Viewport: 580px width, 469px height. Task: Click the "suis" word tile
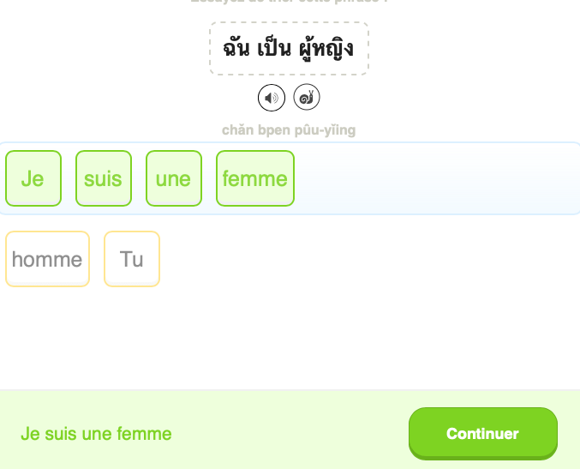click(x=104, y=178)
